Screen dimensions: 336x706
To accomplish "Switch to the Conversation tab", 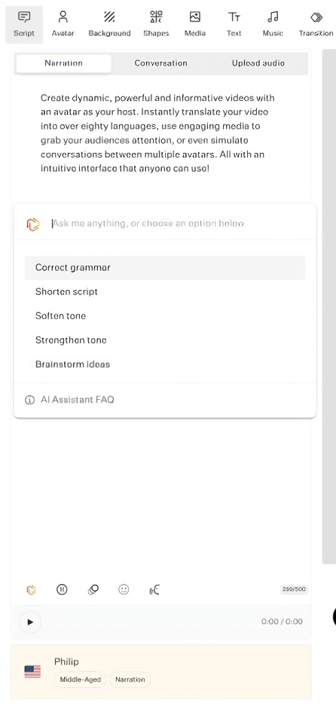I will click(x=160, y=63).
